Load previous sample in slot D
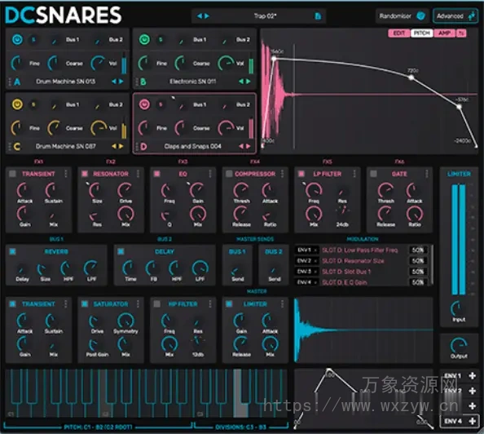 pos(241,146)
